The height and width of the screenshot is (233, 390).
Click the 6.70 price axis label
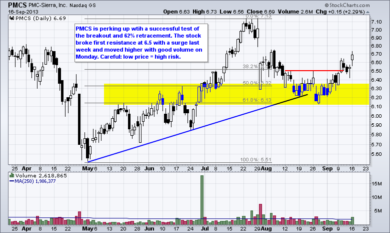tap(376, 54)
